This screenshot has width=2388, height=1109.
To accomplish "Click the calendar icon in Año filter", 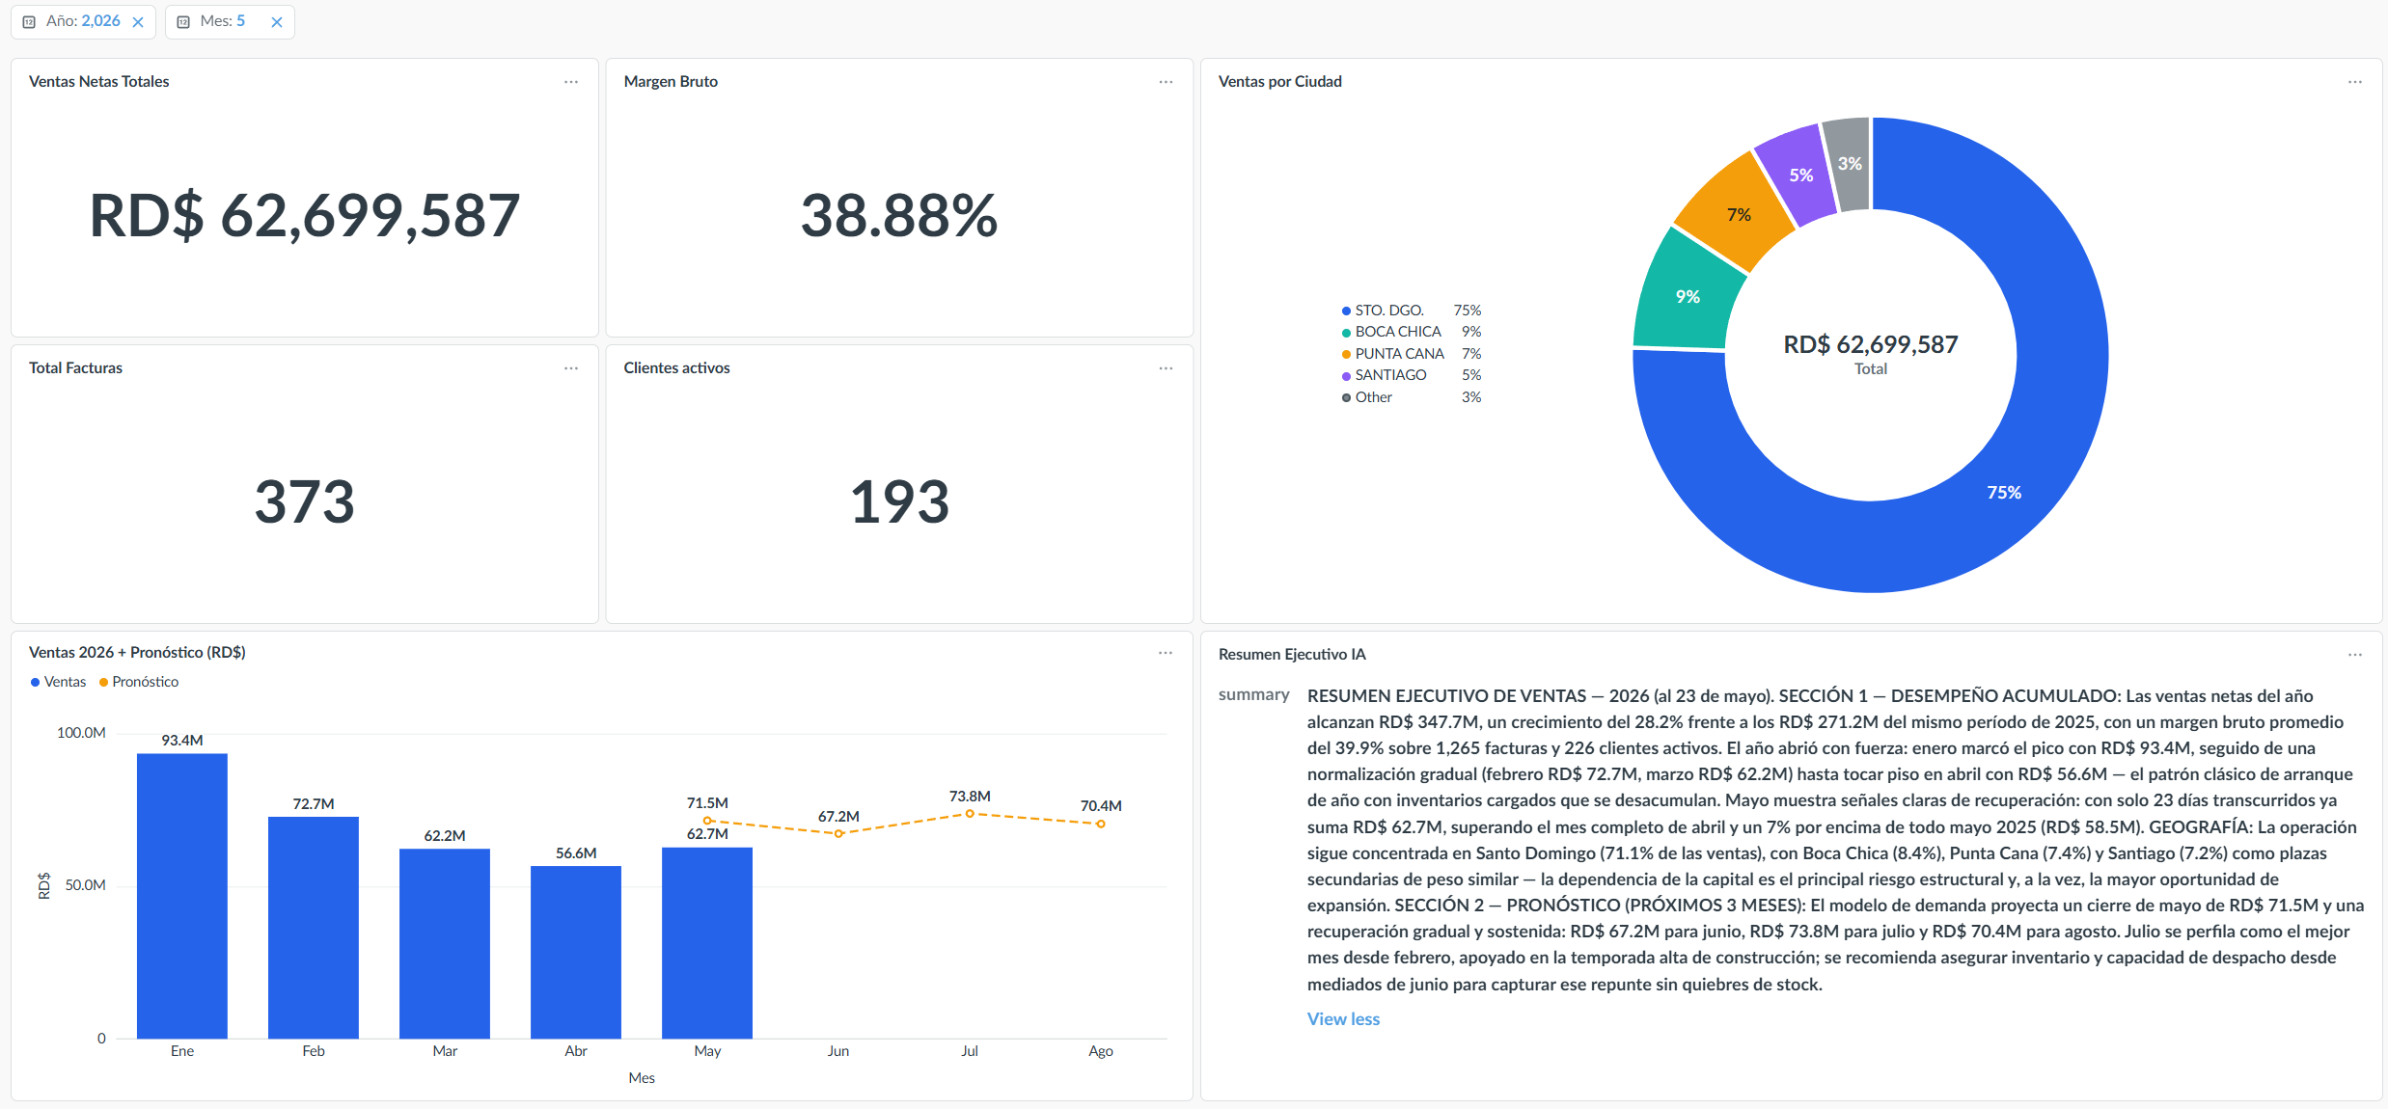I will [x=29, y=22].
